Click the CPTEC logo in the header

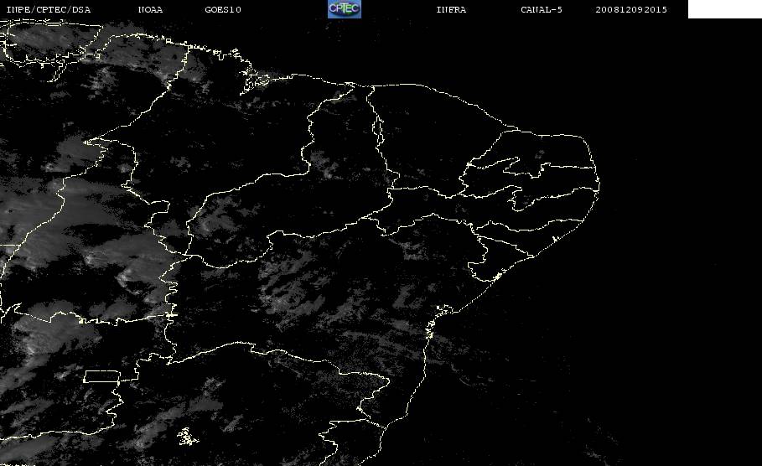344,8
